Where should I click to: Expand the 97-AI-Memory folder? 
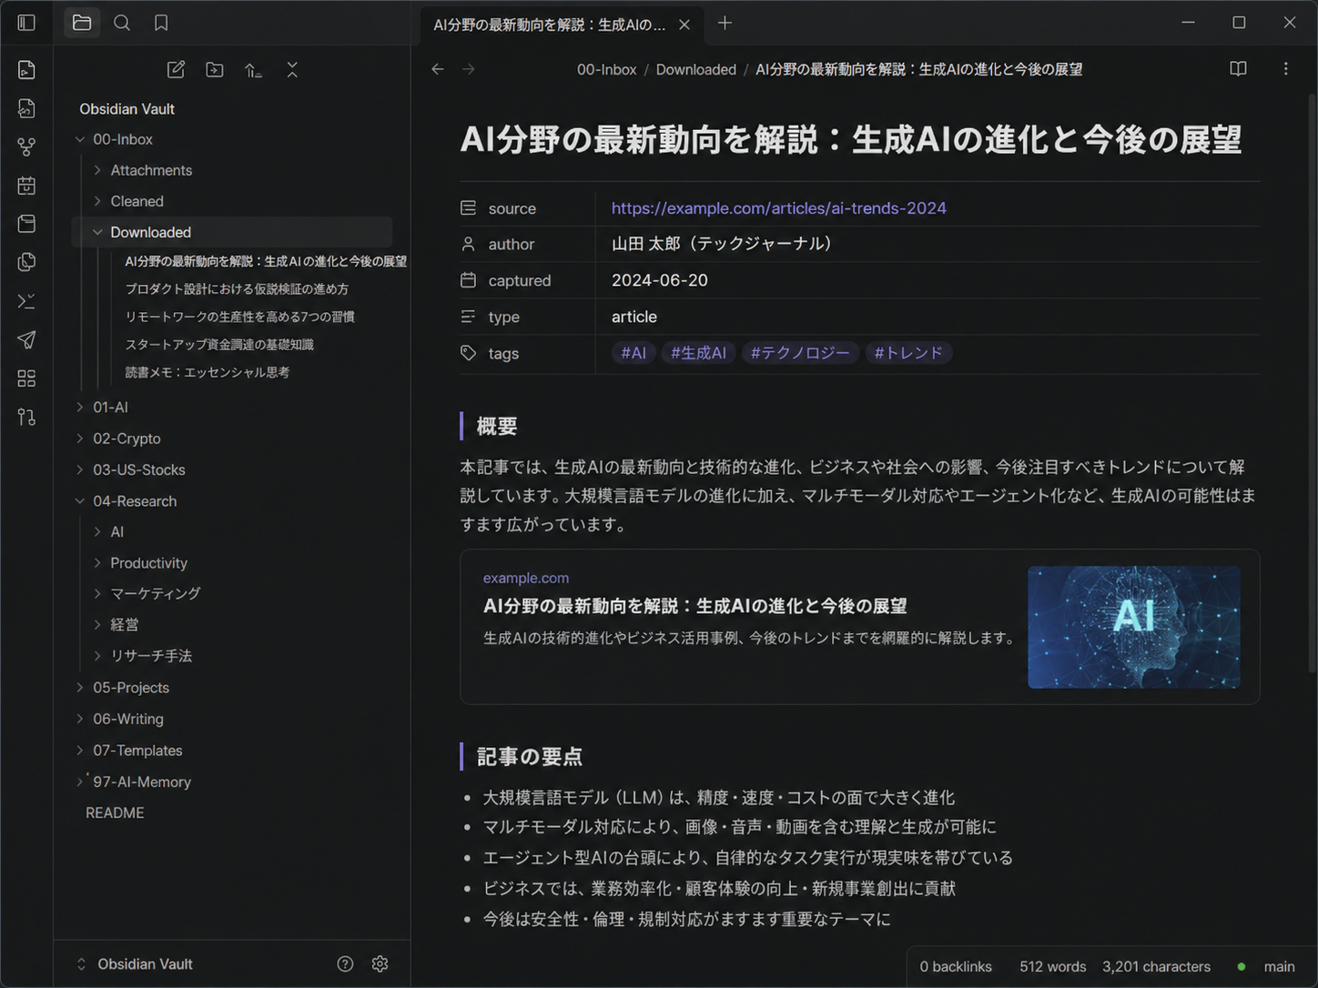[x=80, y=781]
